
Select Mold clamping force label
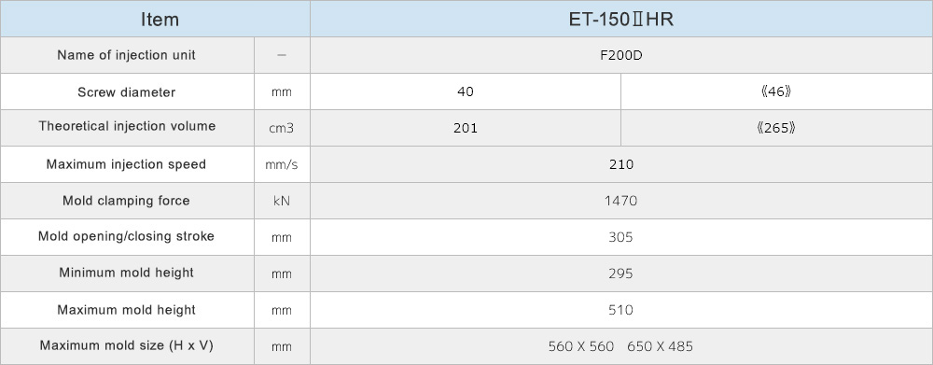pyautogui.click(x=127, y=201)
